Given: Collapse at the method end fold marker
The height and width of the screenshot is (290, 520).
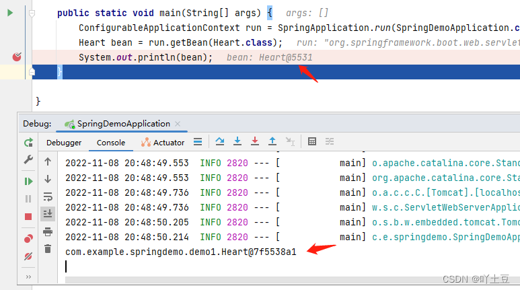Looking at the screenshot, I should coord(32,71).
